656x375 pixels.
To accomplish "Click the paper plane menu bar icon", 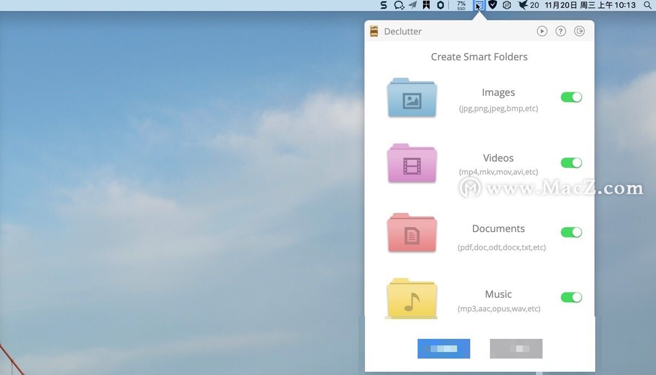I will (413, 5).
